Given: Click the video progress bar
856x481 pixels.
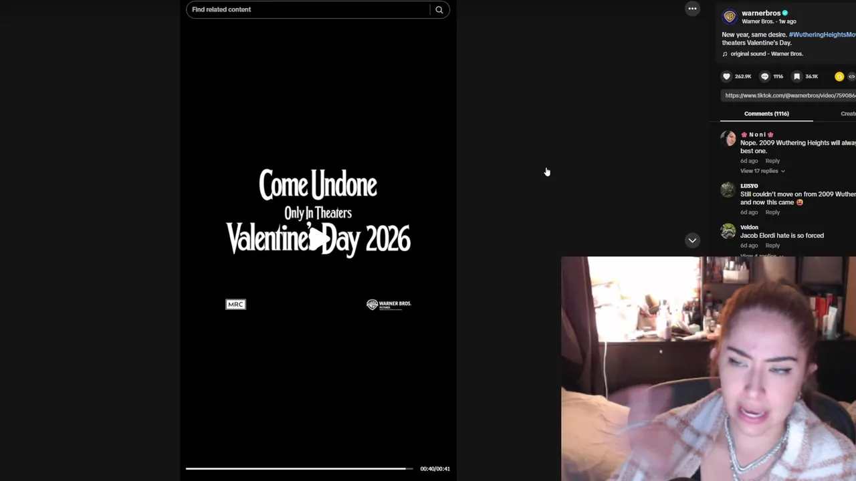Looking at the screenshot, I should (299, 468).
